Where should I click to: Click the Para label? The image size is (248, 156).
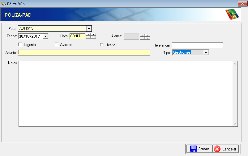click(12, 29)
